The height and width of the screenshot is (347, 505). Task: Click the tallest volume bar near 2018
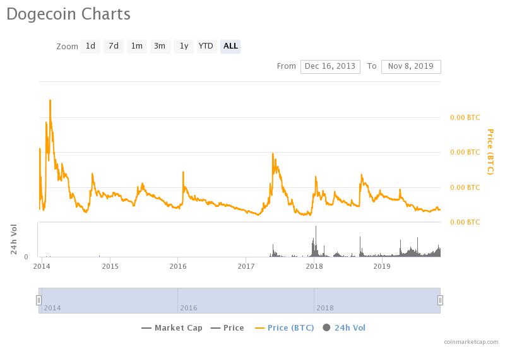tap(316, 241)
